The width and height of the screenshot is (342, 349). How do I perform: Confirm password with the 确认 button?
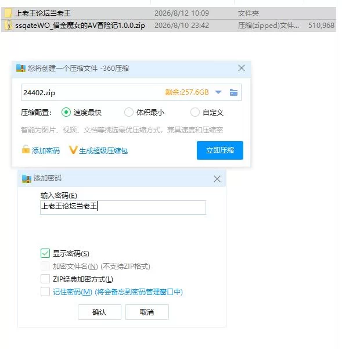[99, 312]
